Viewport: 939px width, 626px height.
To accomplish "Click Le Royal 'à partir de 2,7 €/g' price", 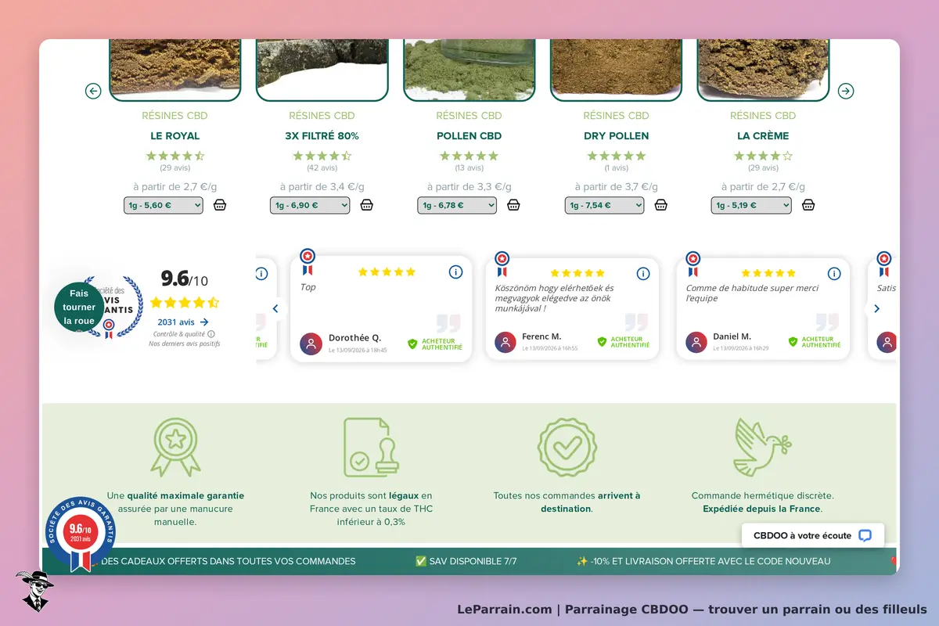I will coord(174,186).
